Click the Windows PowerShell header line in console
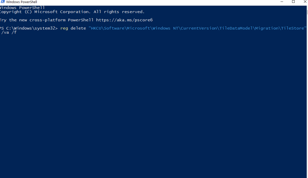Image resolution: width=308 pixels, height=178 pixels. coord(22,7)
